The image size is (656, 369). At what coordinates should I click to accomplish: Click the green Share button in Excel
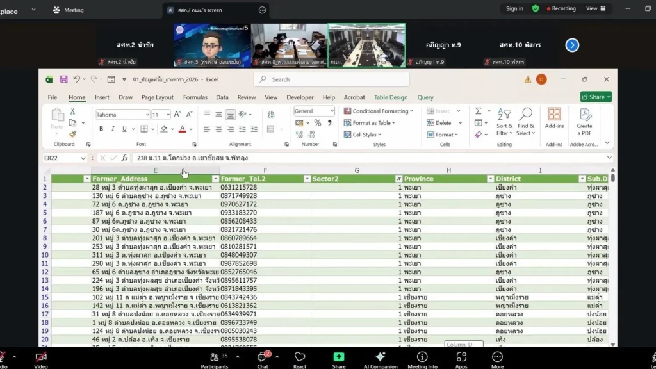click(x=596, y=97)
